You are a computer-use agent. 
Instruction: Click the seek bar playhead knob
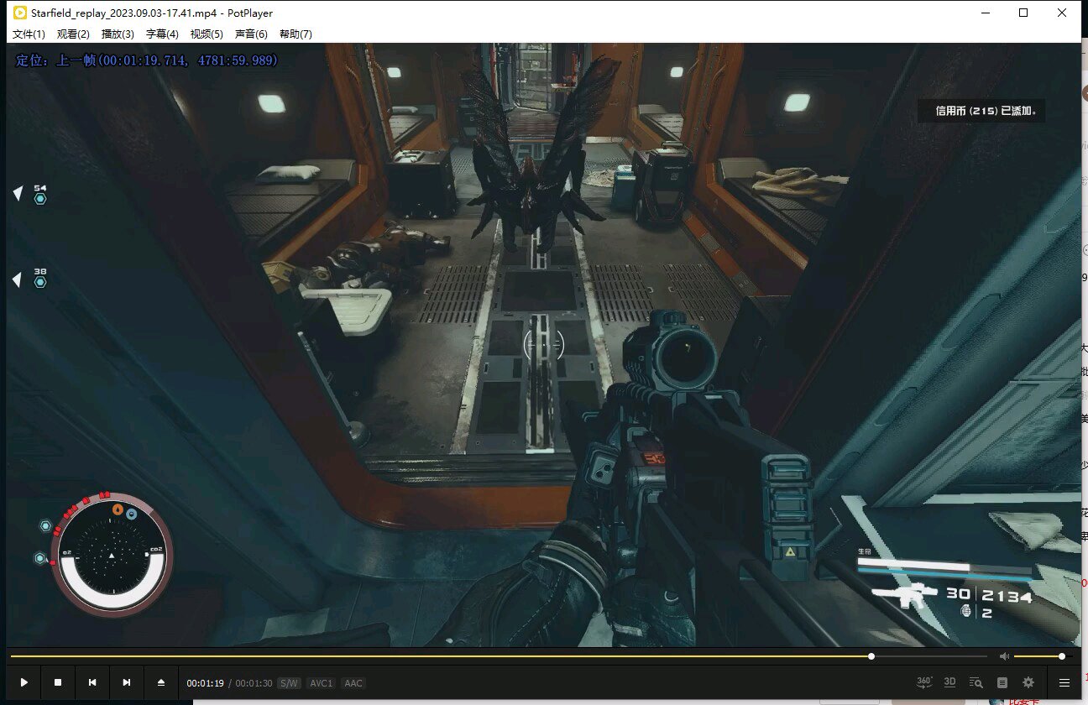(x=871, y=656)
